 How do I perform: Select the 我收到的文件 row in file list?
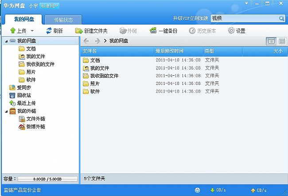pyautogui.click(x=184, y=76)
